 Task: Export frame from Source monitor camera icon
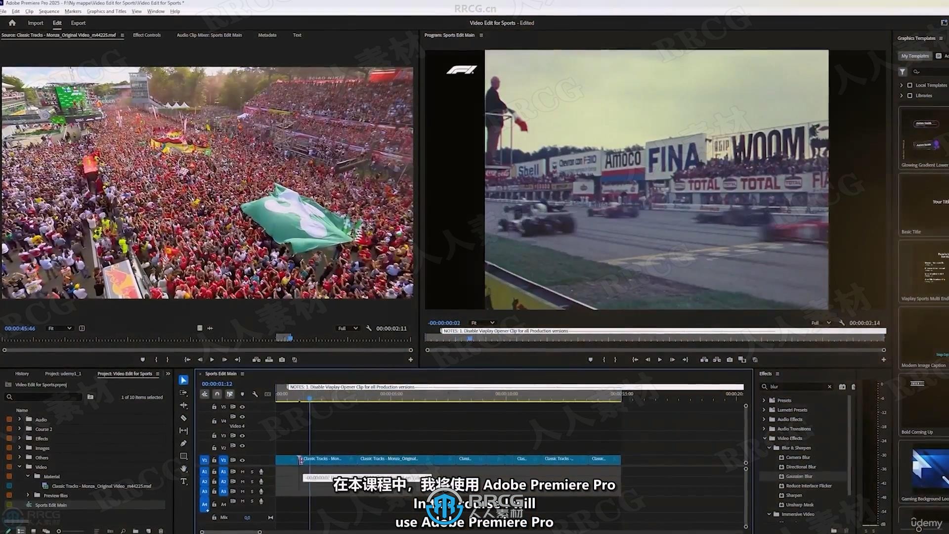point(282,359)
